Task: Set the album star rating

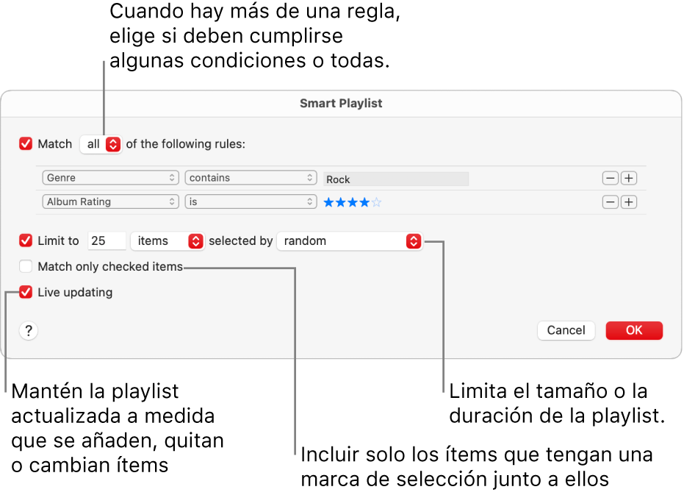Action: 353,202
